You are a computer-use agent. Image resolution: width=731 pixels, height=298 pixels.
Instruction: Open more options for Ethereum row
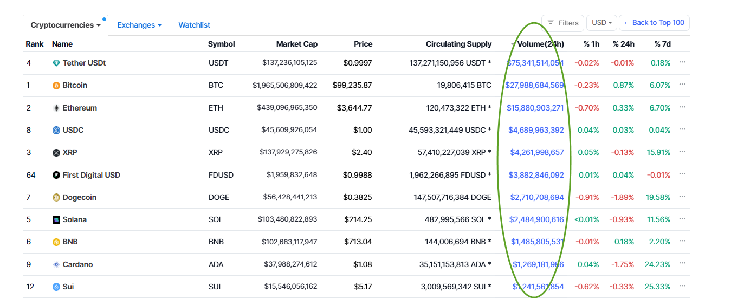pyautogui.click(x=682, y=107)
